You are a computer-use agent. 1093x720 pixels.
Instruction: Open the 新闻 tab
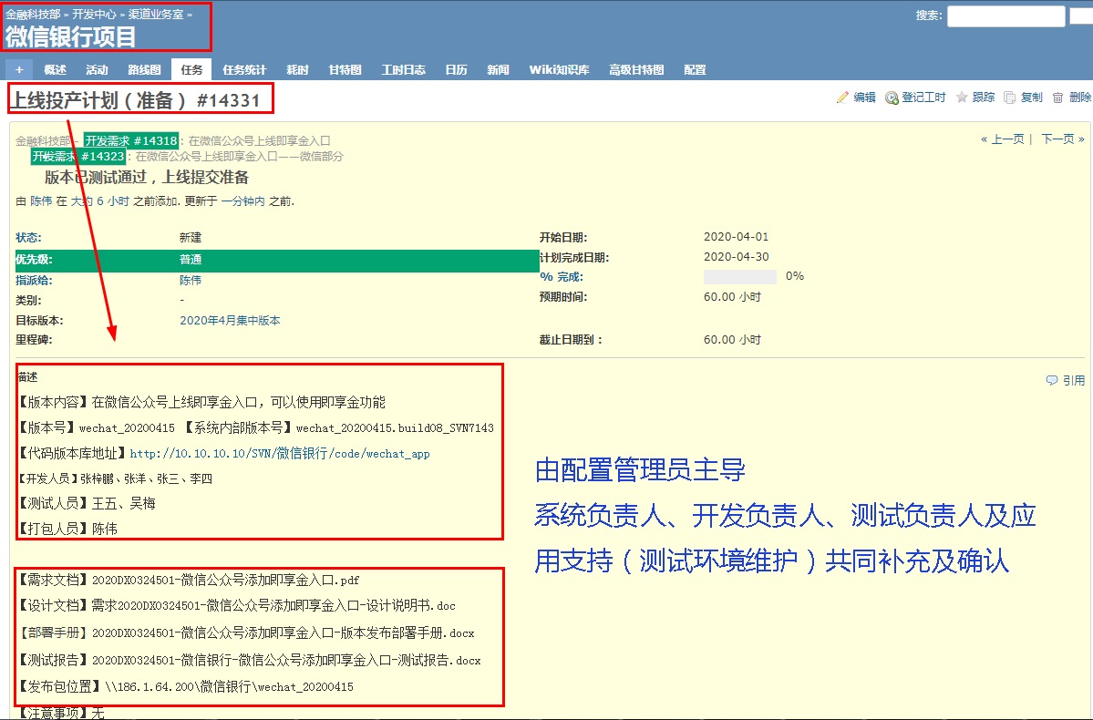coord(499,69)
